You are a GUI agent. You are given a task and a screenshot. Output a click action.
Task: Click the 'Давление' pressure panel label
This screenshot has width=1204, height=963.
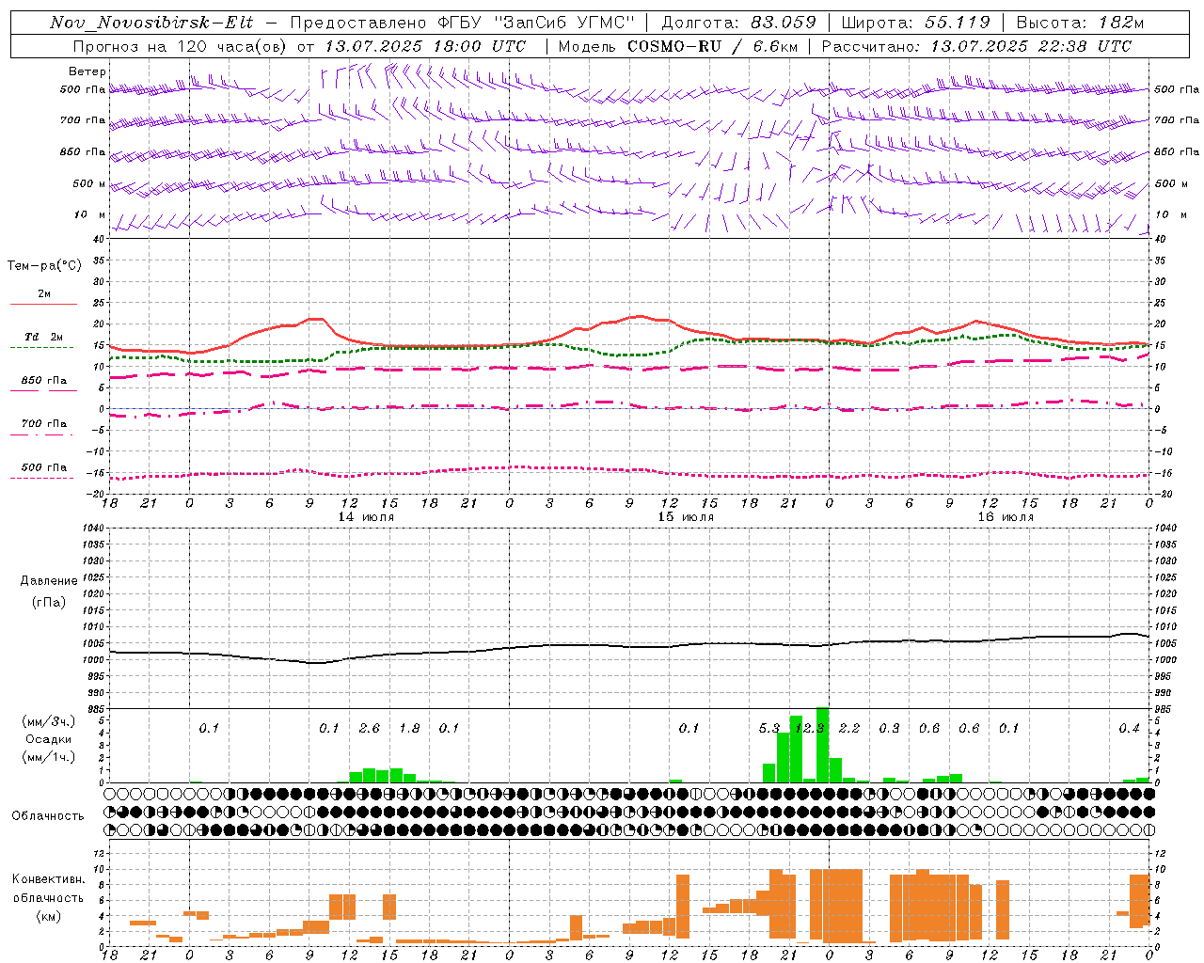tap(48, 581)
